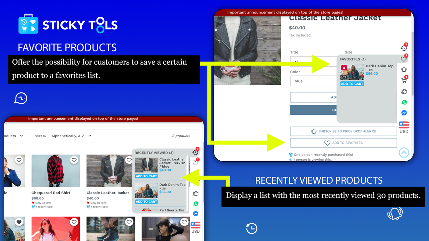
Task: Toggle heart on curly-haired woman product card
Action: 184,222
